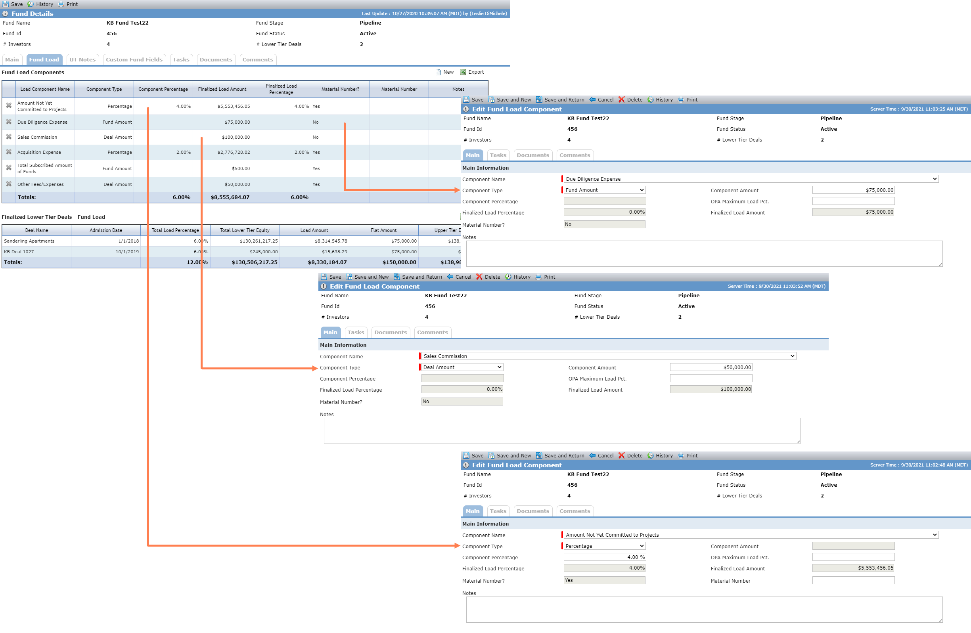
Task: Click the Deal Name column header
Action: (x=36, y=230)
